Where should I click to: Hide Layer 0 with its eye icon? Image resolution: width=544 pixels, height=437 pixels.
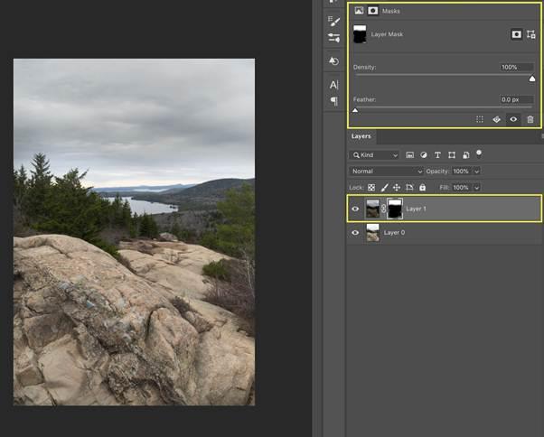pos(355,233)
